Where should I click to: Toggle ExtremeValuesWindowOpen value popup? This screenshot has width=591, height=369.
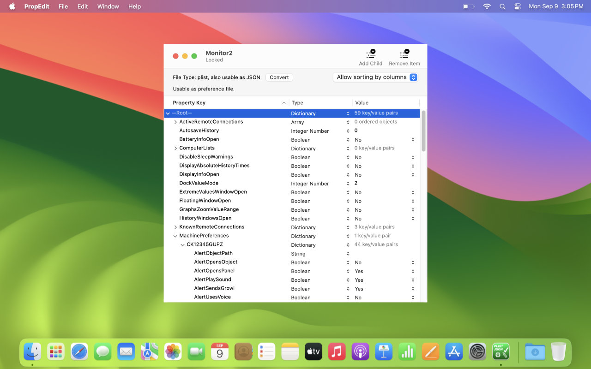(384, 192)
